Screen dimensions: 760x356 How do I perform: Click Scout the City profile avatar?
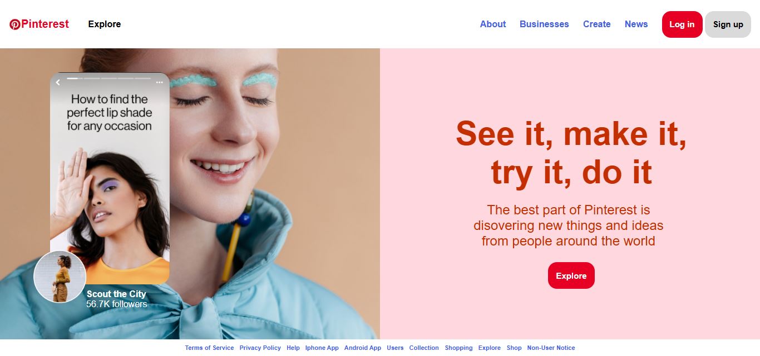[60, 277]
